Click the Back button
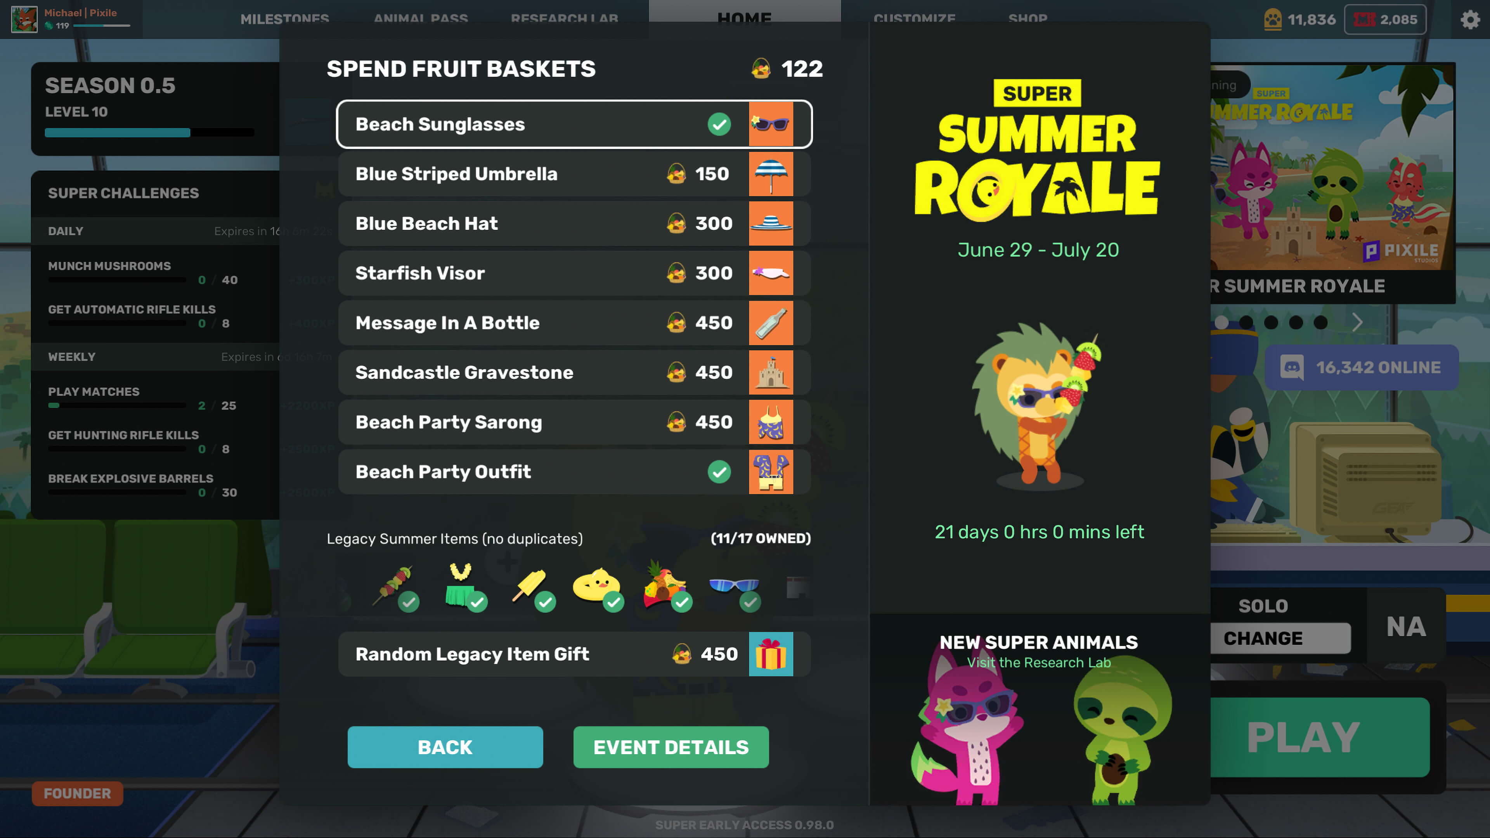The width and height of the screenshot is (1490, 838). [445, 747]
